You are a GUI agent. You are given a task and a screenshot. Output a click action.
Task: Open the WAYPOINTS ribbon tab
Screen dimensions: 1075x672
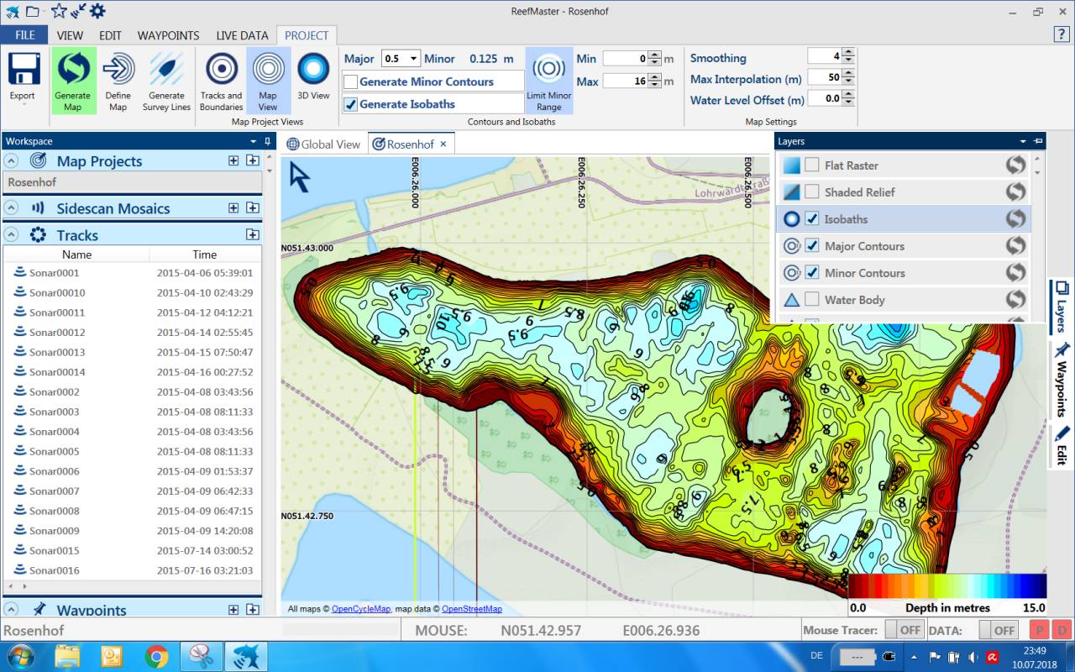click(168, 35)
